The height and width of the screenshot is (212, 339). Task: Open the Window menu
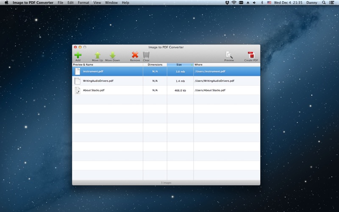pos(111,3)
